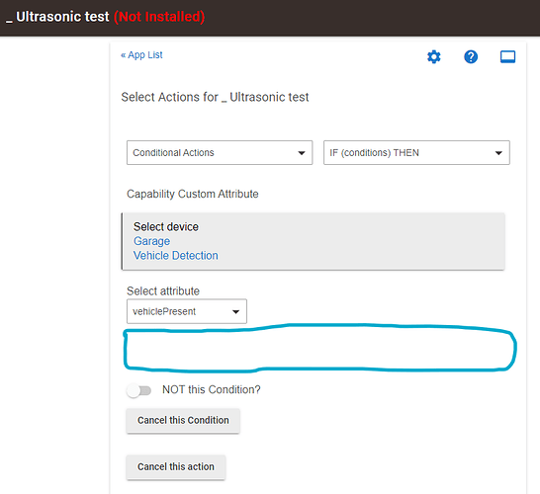Screen dimensions: 540x494
Task: Click the _ Ultrasonic test header title
Action: pos(57,17)
